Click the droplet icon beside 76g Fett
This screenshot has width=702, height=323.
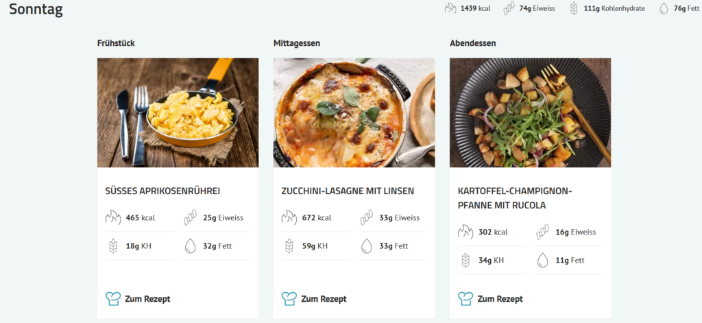664,9
